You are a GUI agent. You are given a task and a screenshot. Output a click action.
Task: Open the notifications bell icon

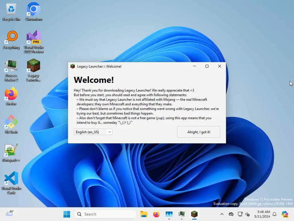pos(274,214)
